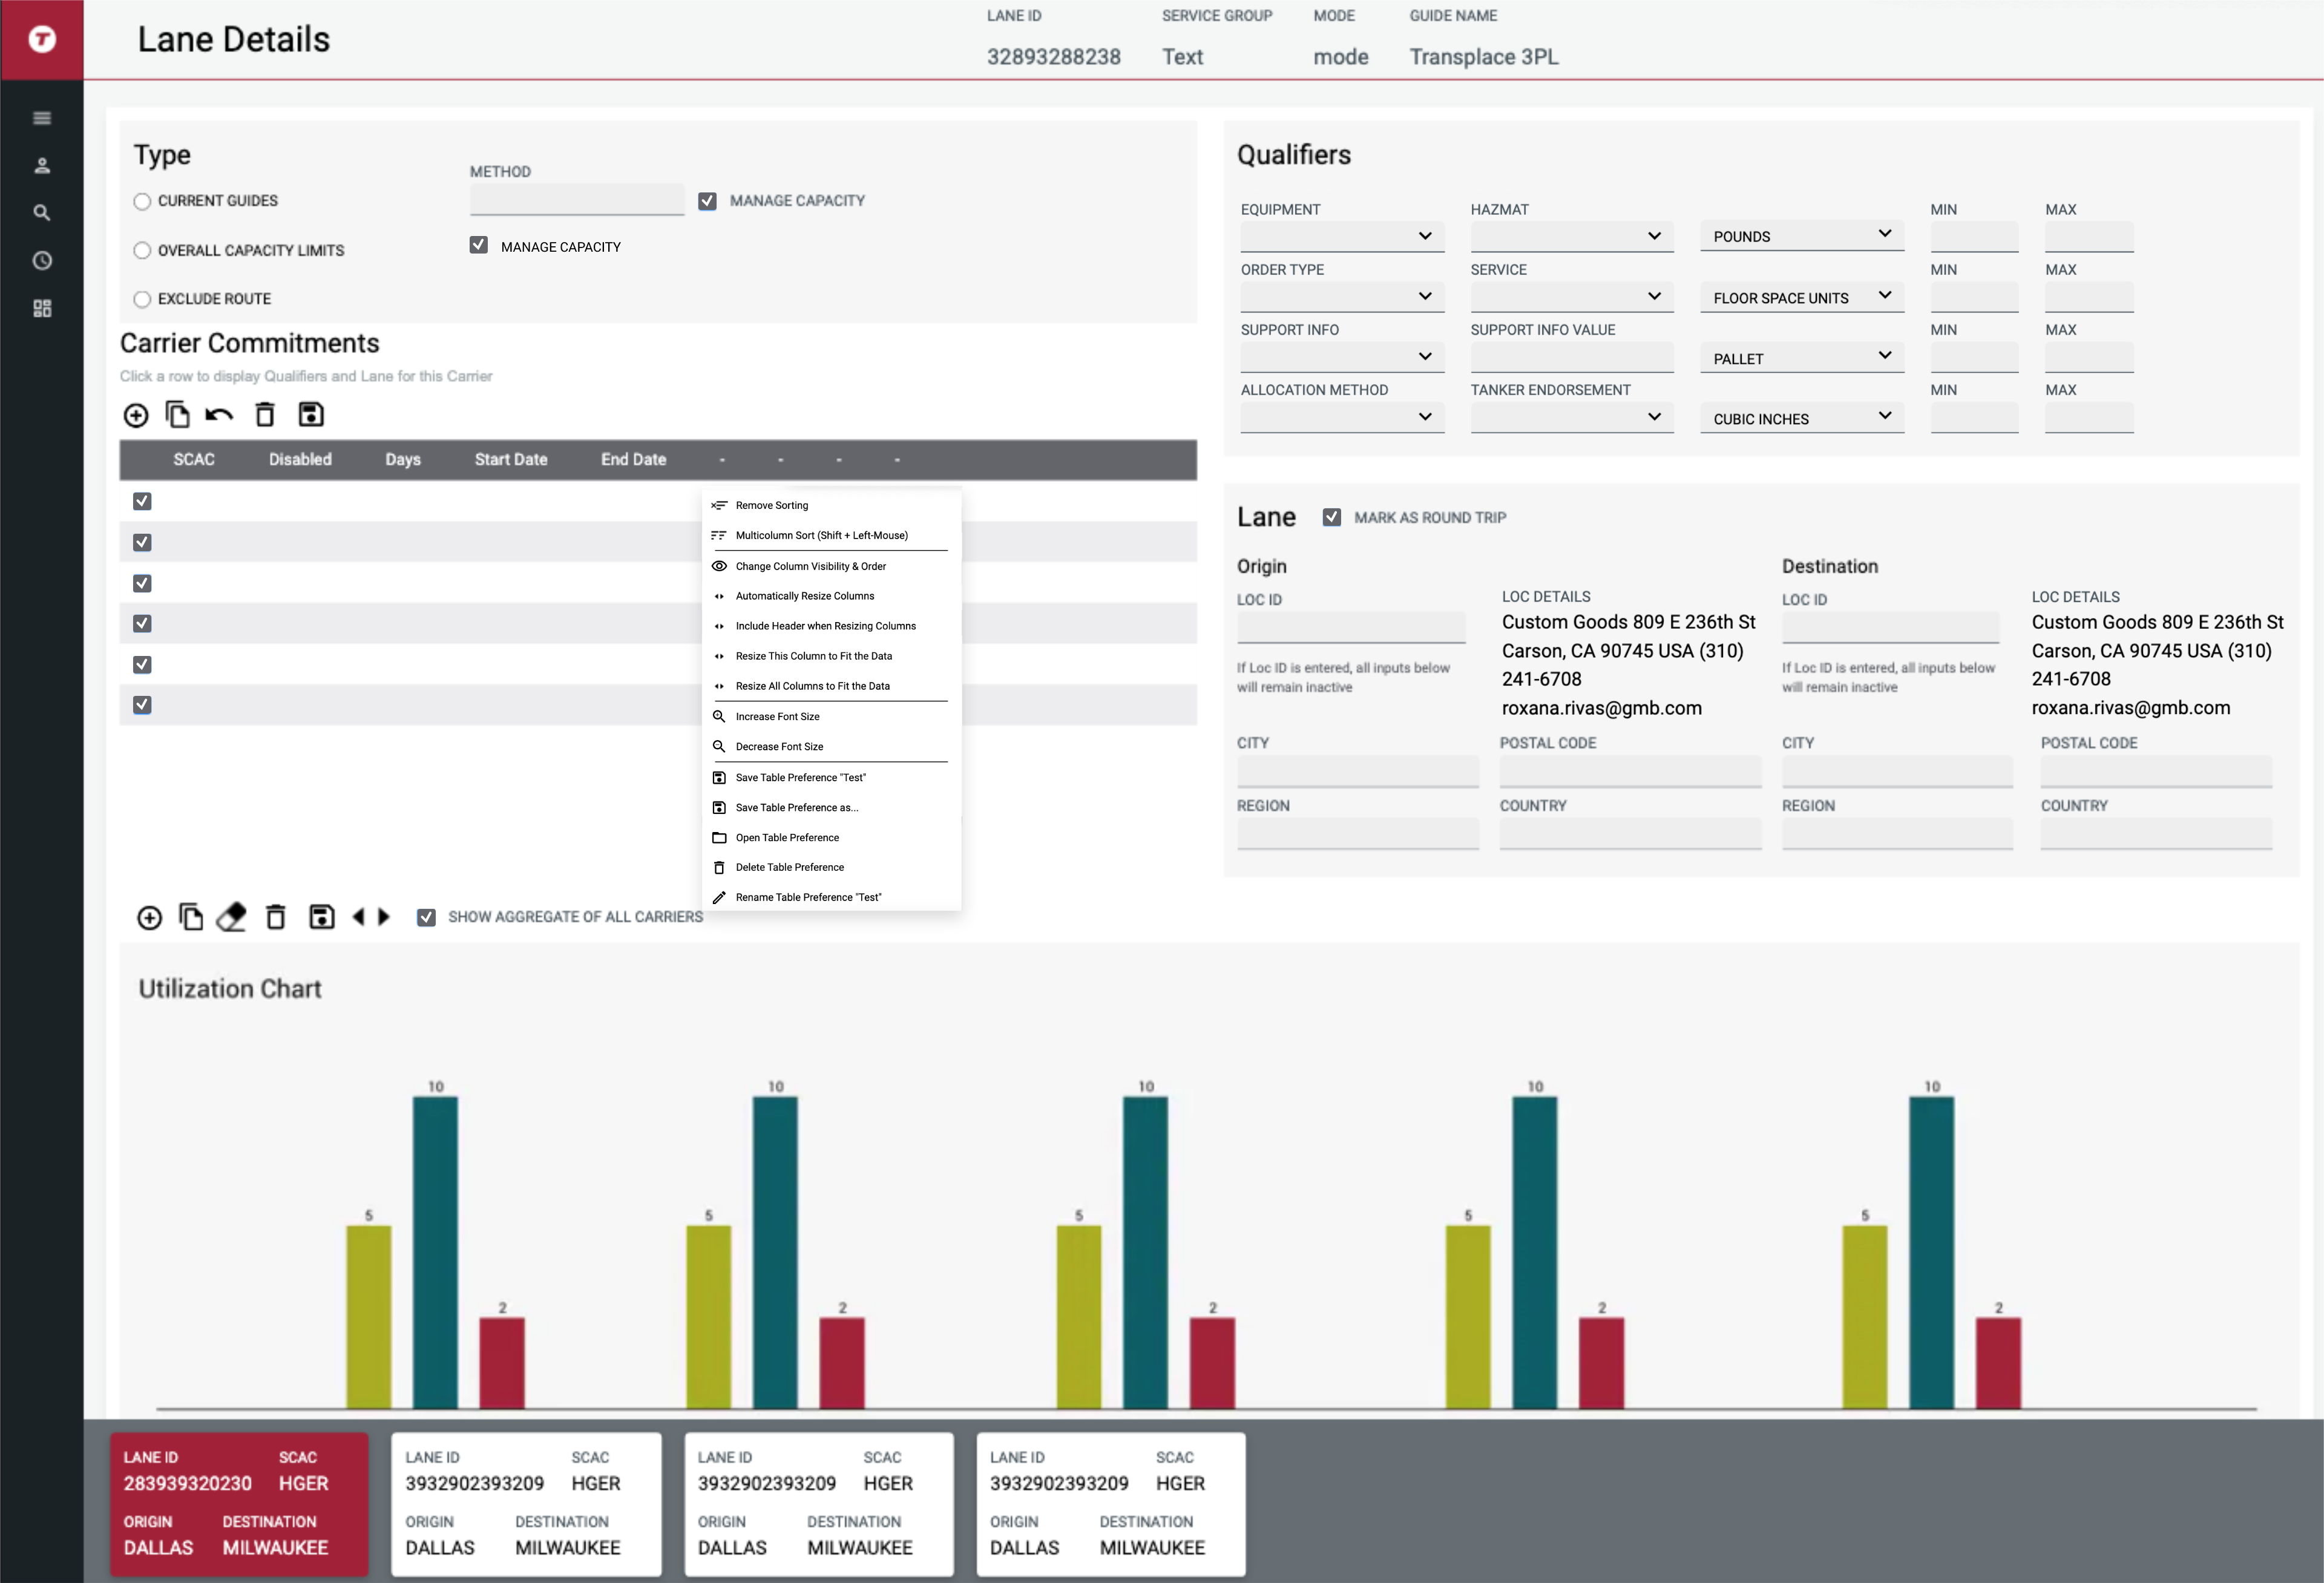
Task: Click the next arrow in lower toolbar
Action: point(383,916)
